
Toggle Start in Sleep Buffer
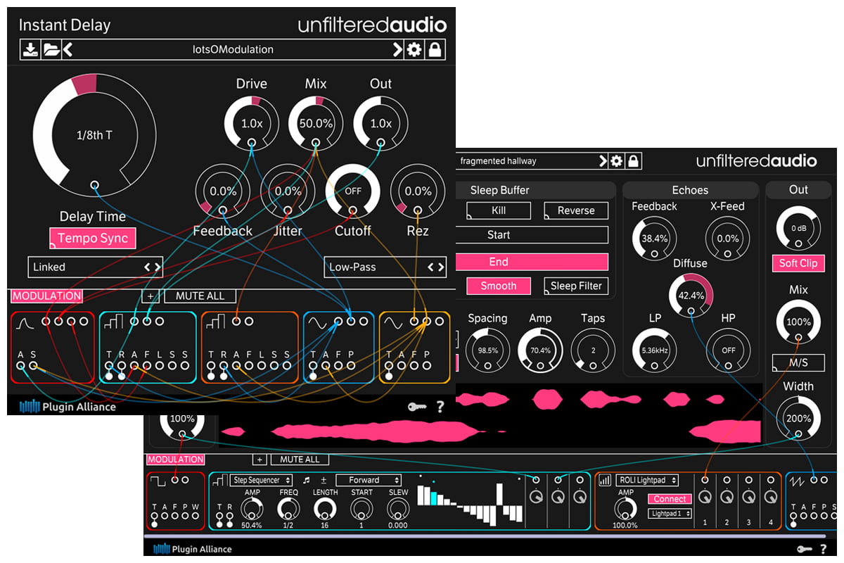[x=532, y=235]
